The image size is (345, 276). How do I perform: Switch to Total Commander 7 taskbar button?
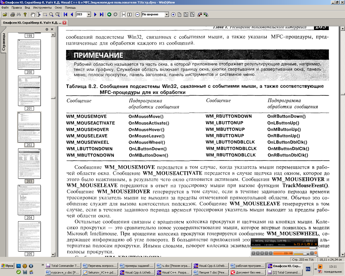pyautogui.click(x=63, y=266)
